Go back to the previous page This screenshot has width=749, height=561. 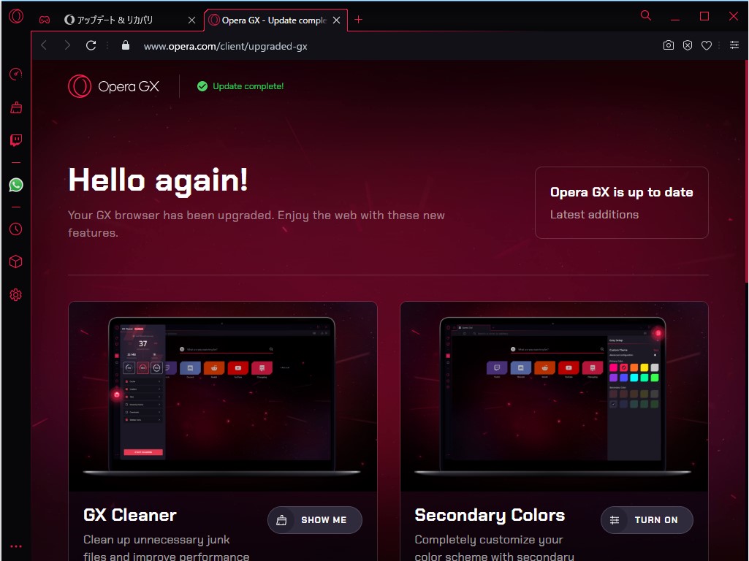pos(44,45)
